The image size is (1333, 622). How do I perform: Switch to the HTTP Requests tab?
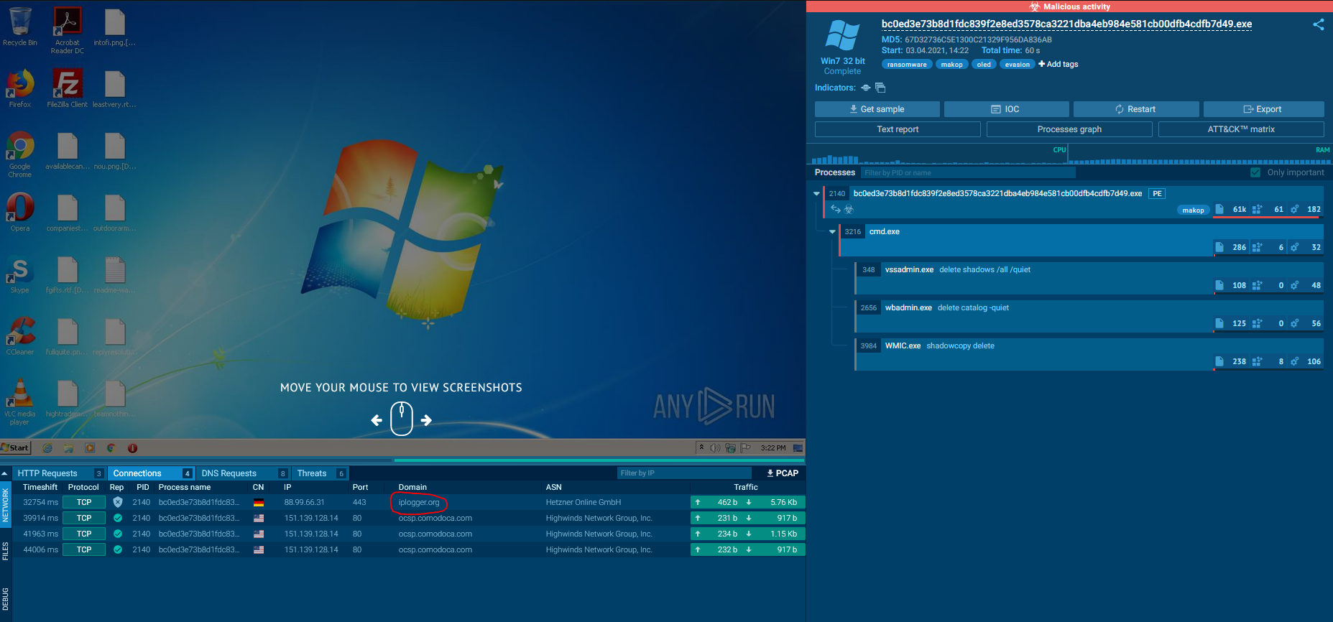coord(59,473)
